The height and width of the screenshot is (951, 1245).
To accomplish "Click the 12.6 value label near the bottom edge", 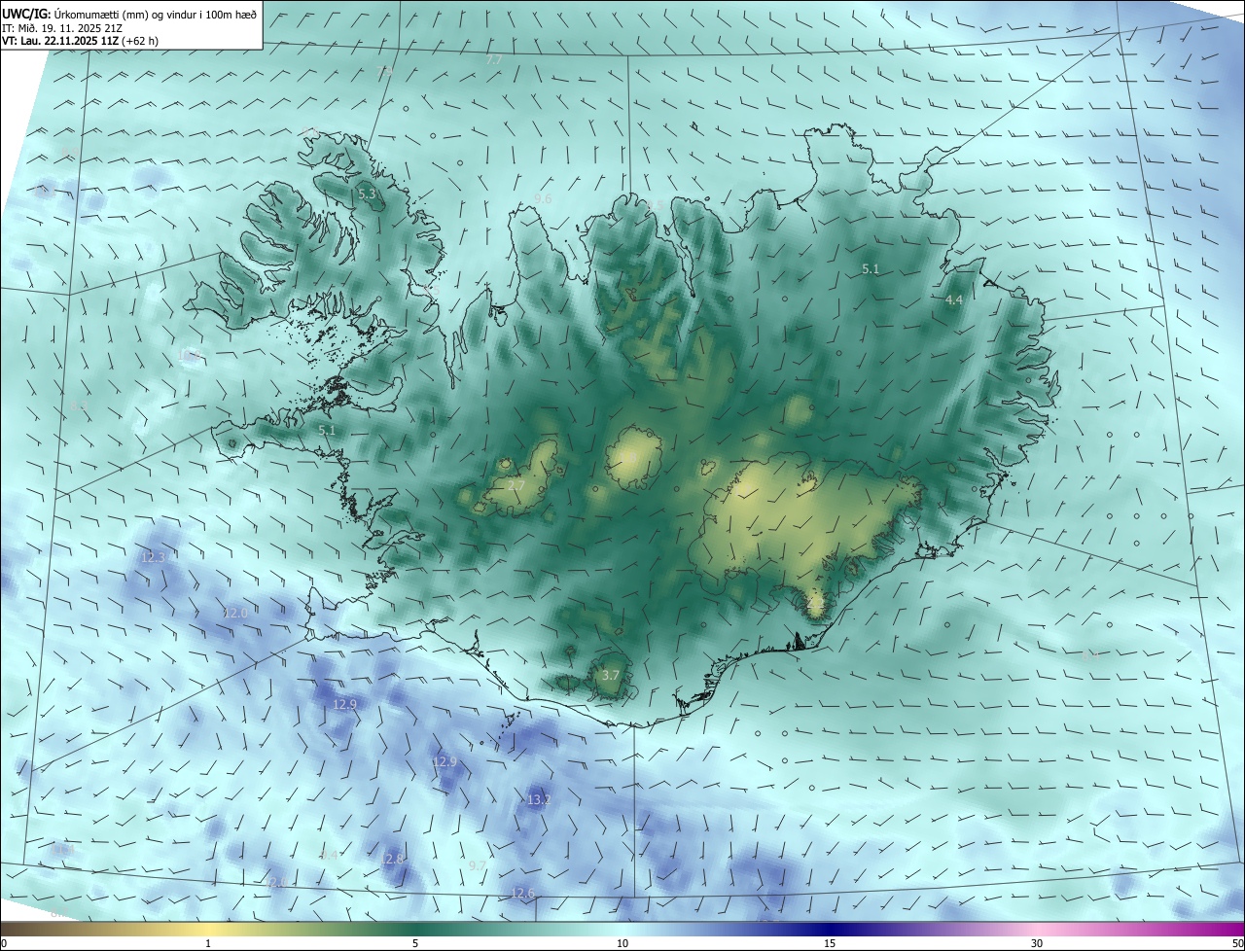I will click(x=523, y=893).
